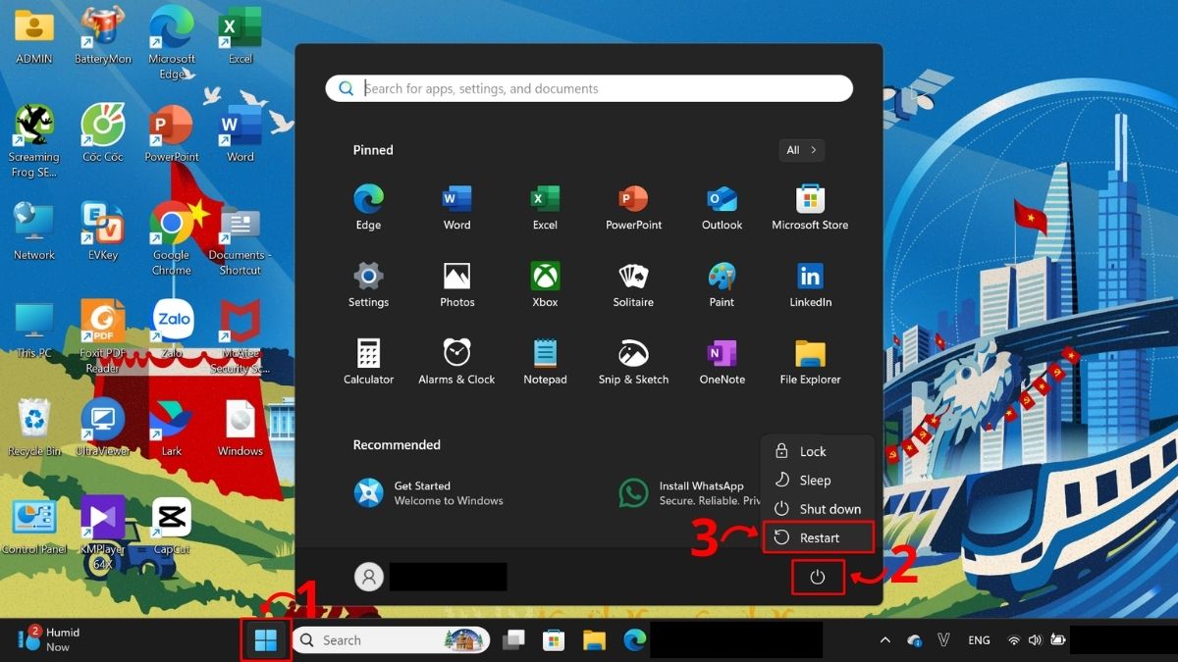1178x662 pixels.
Task: Select the Xbox app
Action: point(545,280)
